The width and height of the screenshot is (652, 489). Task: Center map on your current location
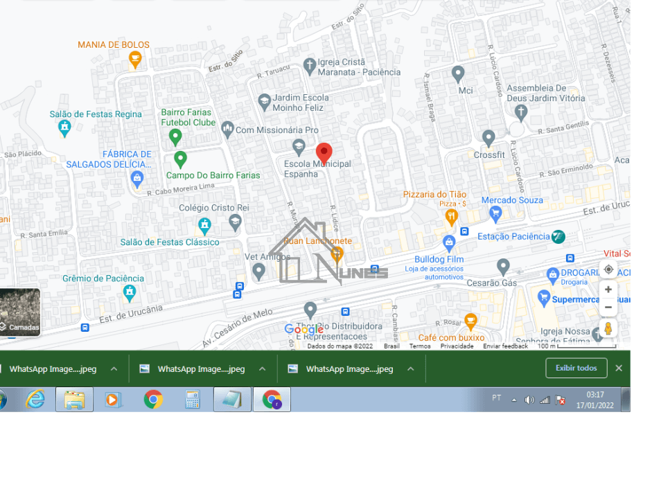coord(608,269)
